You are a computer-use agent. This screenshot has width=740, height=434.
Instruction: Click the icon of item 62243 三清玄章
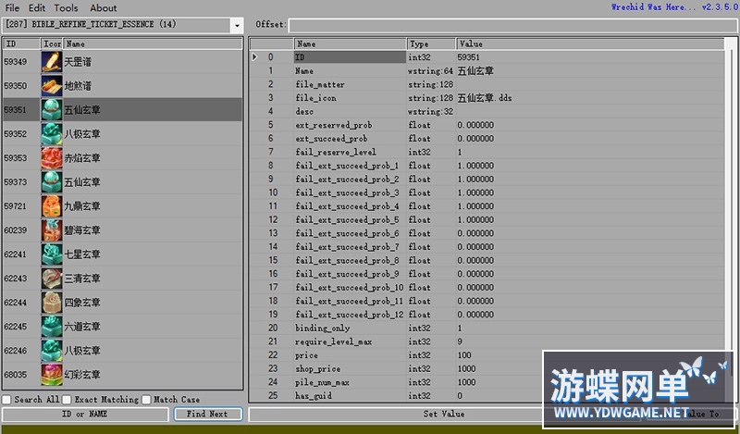(x=52, y=279)
